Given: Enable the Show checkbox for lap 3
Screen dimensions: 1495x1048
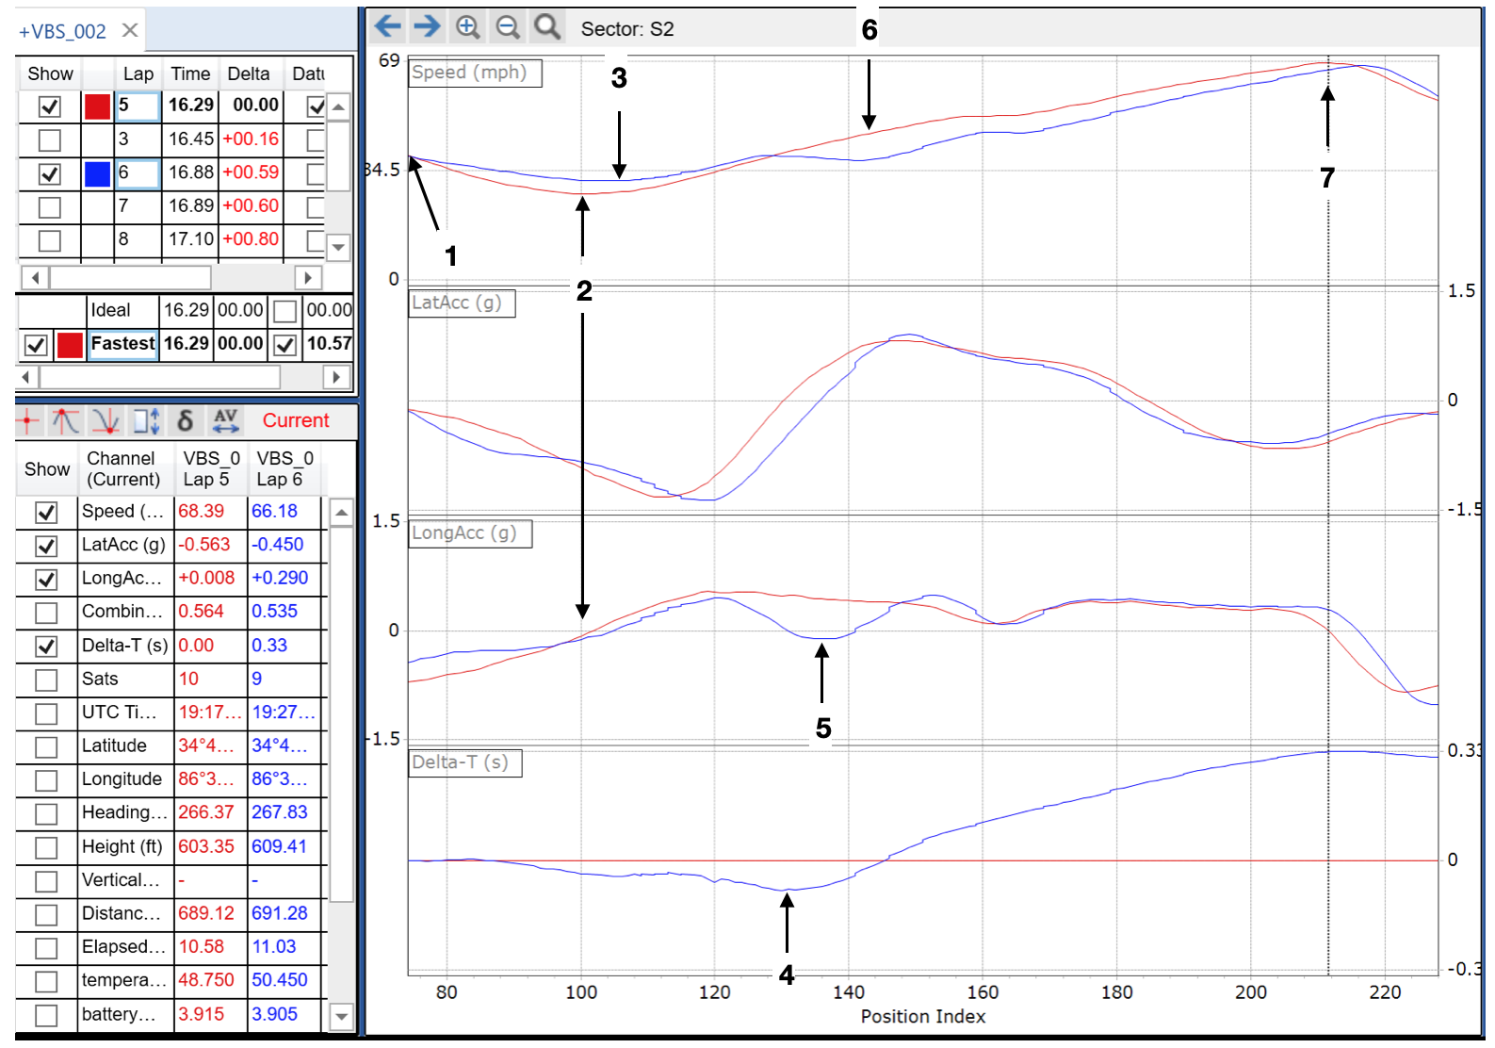Looking at the screenshot, I should 50,140.
